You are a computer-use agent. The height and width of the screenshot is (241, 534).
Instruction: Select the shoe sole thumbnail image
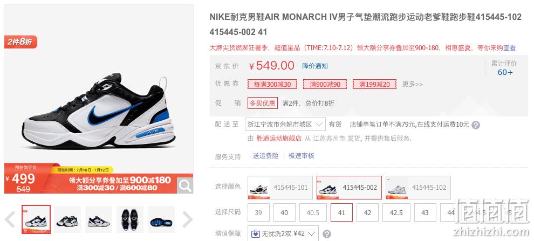(x=161, y=219)
